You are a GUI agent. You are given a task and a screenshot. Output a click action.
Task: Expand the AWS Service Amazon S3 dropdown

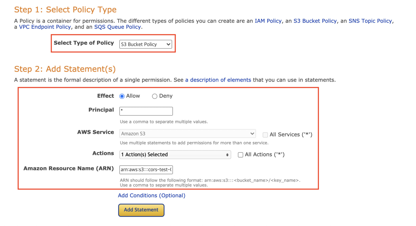pos(187,134)
